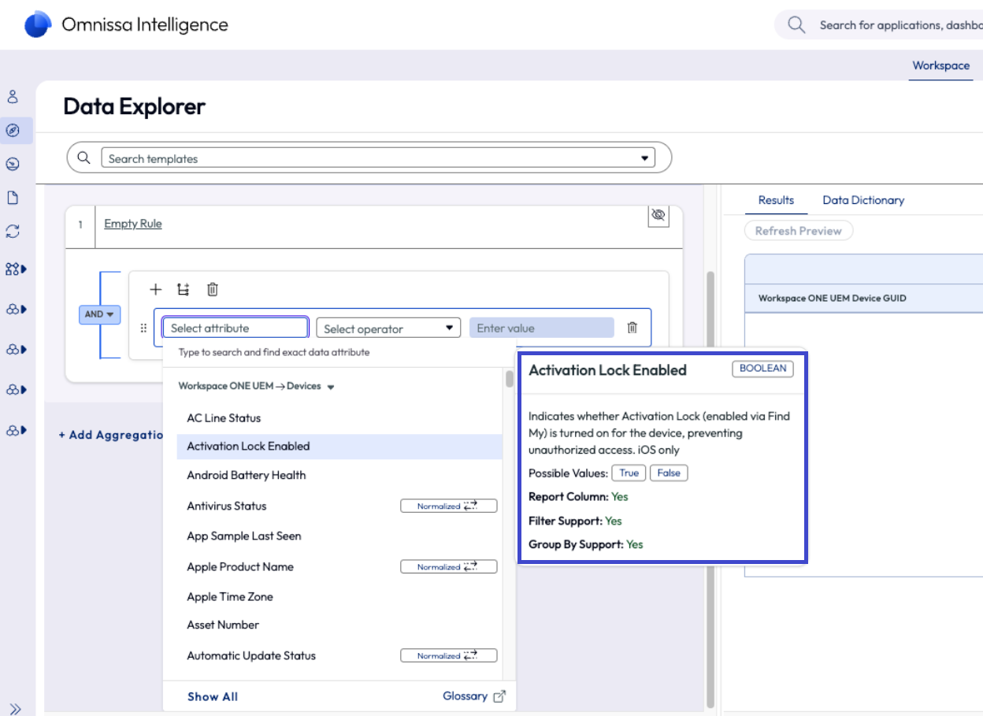Click the BOOLEAN type badge

(x=762, y=369)
